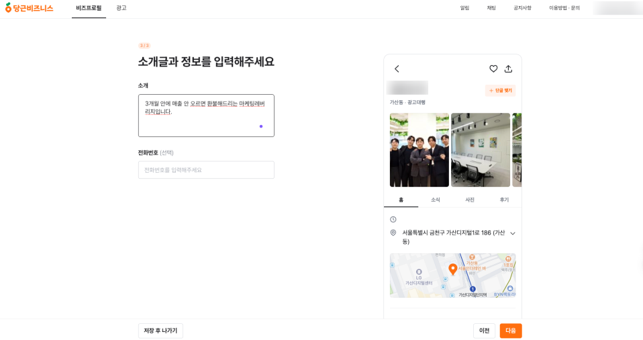
Task: Select the 후기 tab in preview
Action: click(x=504, y=200)
